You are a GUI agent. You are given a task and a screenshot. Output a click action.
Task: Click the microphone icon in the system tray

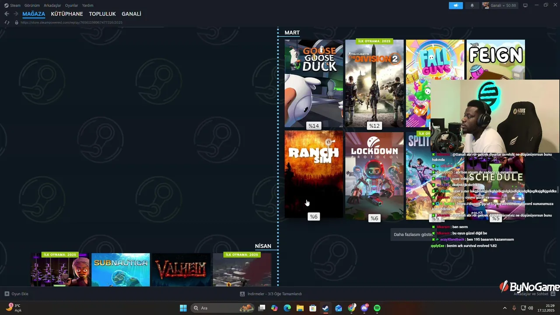[514, 308]
